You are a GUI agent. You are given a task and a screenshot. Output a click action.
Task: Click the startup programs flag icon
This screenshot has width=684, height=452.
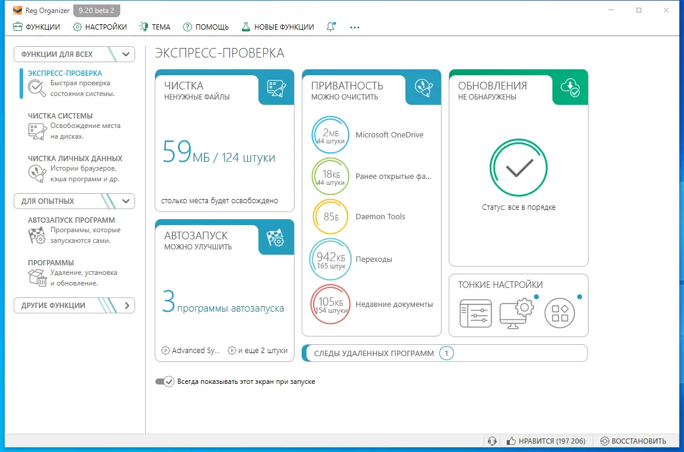pyautogui.click(x=37, y=235)
